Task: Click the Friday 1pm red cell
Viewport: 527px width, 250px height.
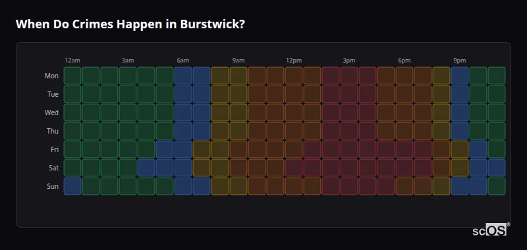Action: pos(312,149)
